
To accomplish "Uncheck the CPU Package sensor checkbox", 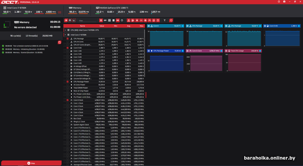I will tap(67, 39).
